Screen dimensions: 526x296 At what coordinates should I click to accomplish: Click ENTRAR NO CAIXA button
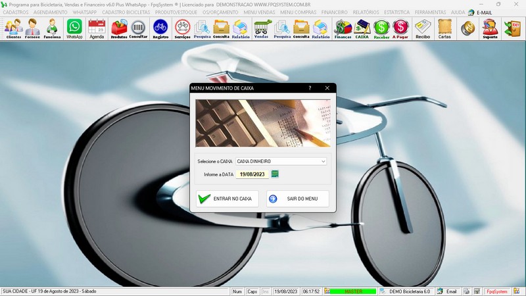click(x=227, y=199)
